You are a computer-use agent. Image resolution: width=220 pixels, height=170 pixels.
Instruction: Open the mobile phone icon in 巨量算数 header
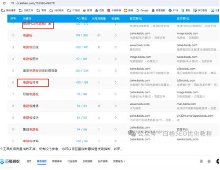pos(202,161)
